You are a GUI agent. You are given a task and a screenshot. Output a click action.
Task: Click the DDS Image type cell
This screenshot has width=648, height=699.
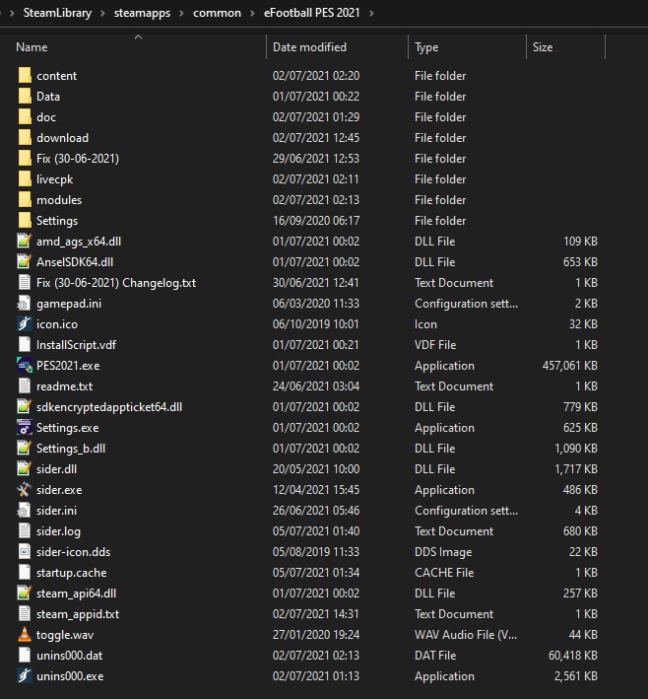[443, 552]
